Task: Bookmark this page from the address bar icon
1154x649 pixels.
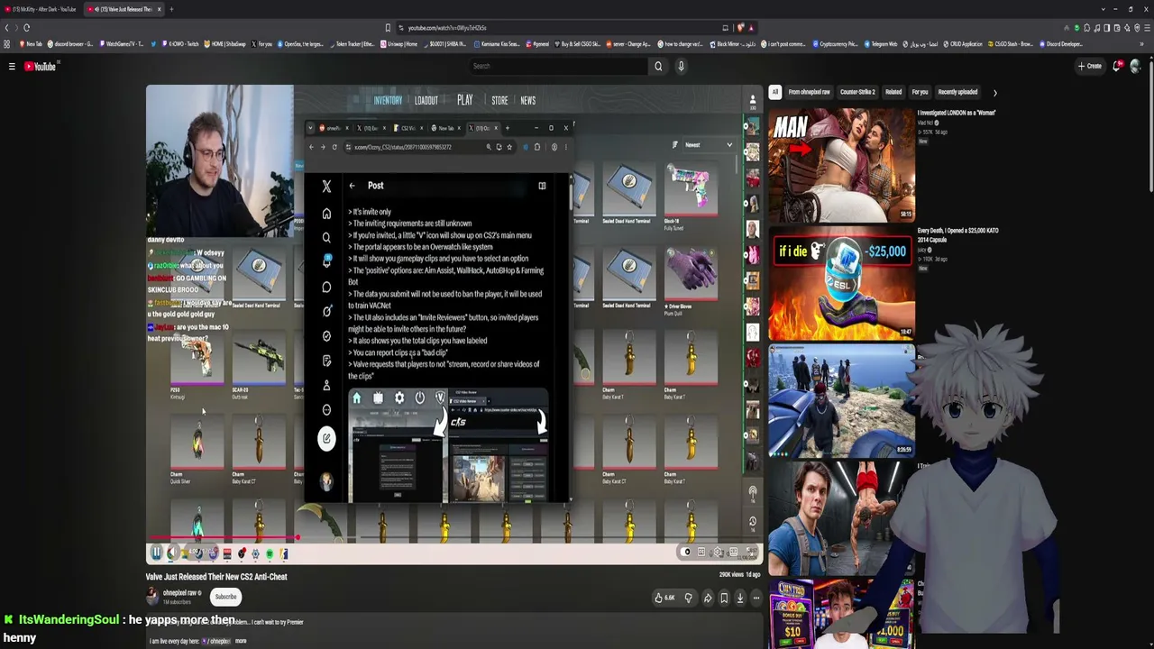Action: 388,28
